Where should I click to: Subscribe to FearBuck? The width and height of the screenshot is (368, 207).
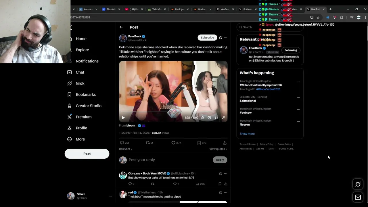click(207, 38)
